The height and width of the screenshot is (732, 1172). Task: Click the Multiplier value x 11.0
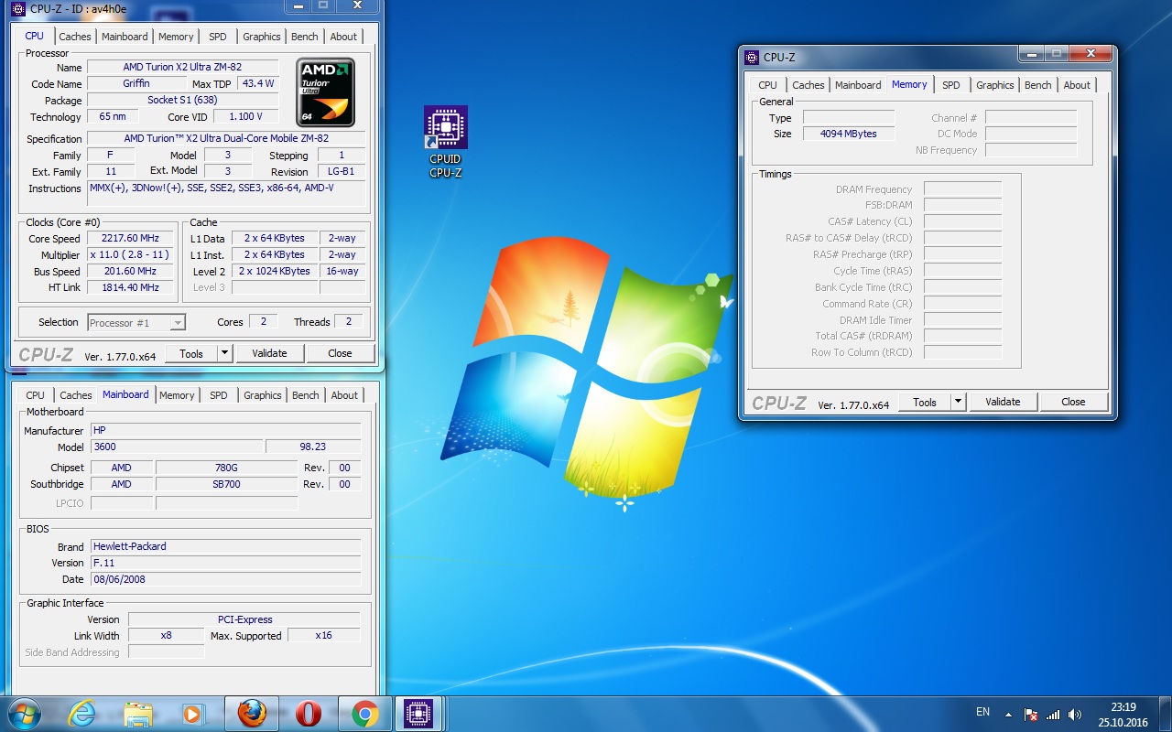click(130, 254)
